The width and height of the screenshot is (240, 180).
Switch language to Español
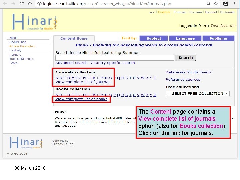[211, 12]
